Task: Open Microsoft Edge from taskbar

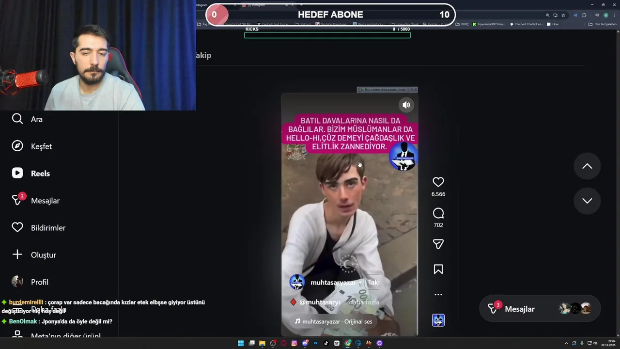Action: click(x=358, y=343)
